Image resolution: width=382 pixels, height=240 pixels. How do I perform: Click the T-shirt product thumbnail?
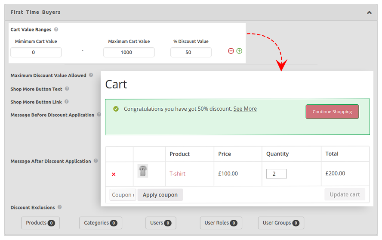coord(143,171)
